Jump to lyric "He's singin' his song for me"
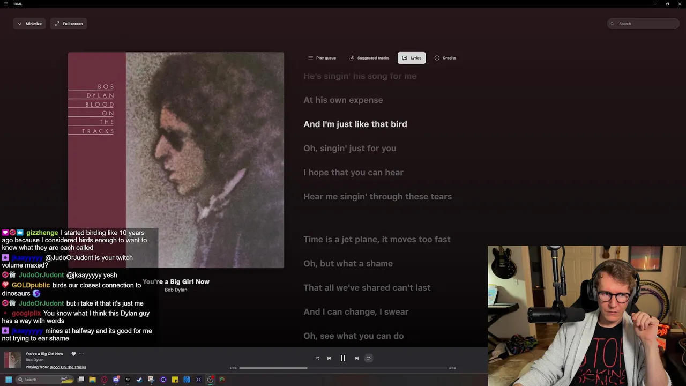Viewport: 686px width, 386px height. tap(360, 76)
